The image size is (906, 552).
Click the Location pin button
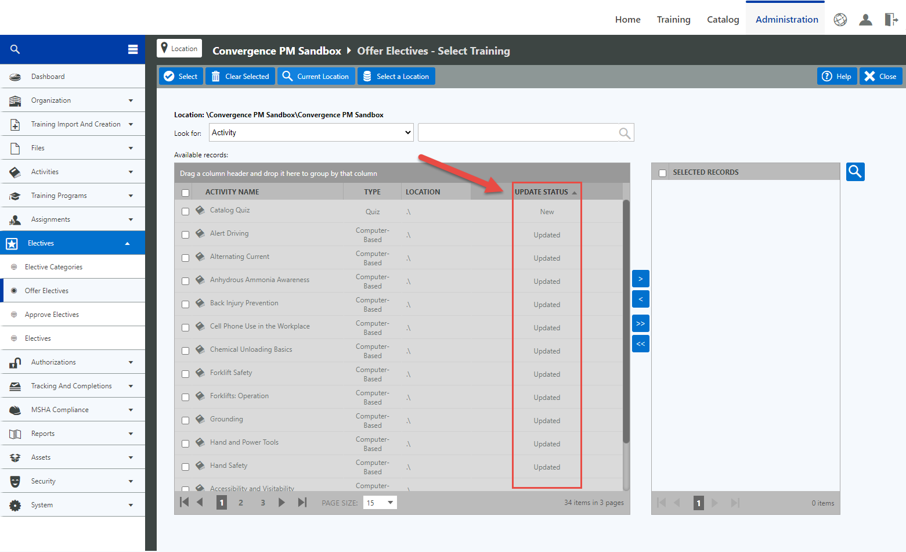[179, 48]
